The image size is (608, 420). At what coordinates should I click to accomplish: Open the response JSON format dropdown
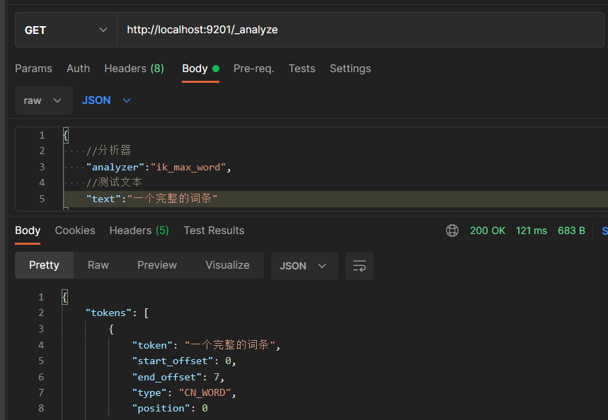(x=304, y=266)
